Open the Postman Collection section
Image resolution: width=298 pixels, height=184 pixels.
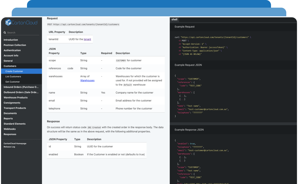pos(15,45)
